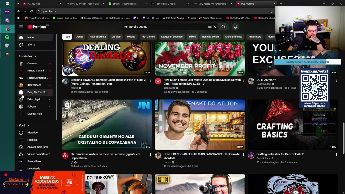
Task: Open Chrome apps grid in bookmarks bar
Action: (18, 18)
